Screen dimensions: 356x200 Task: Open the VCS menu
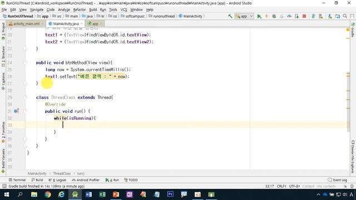pyautogui.click(x=123, y=10)
